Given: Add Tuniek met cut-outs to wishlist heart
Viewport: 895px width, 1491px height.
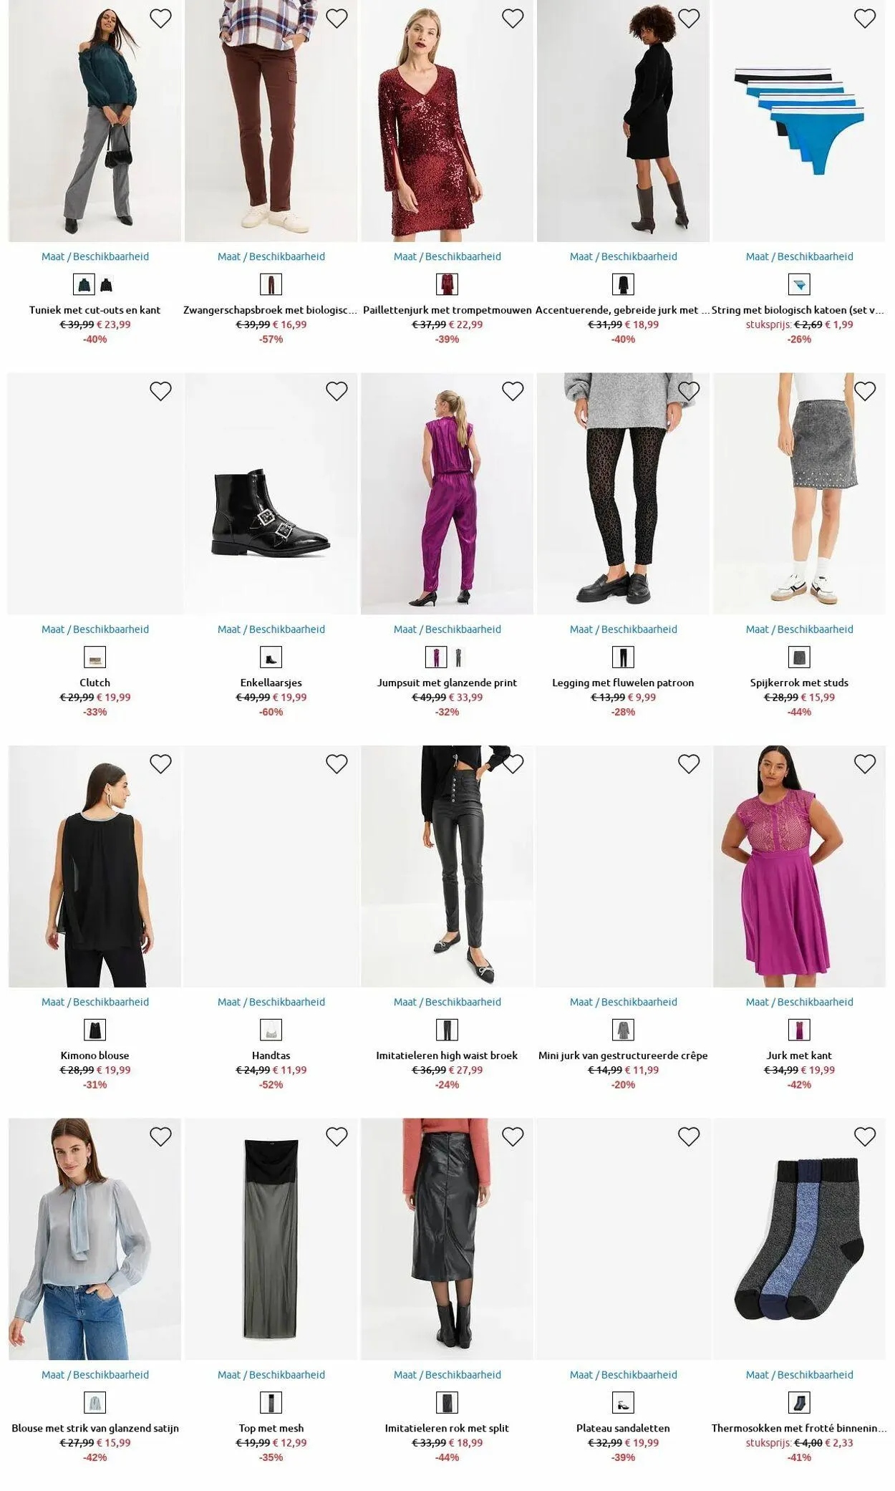Looking at the screenshot, I should pos(160,19).
